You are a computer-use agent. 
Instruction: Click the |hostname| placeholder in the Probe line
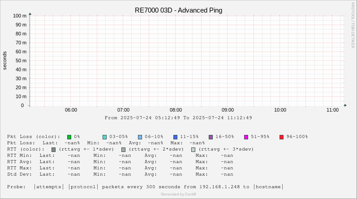tap(269, 187)
